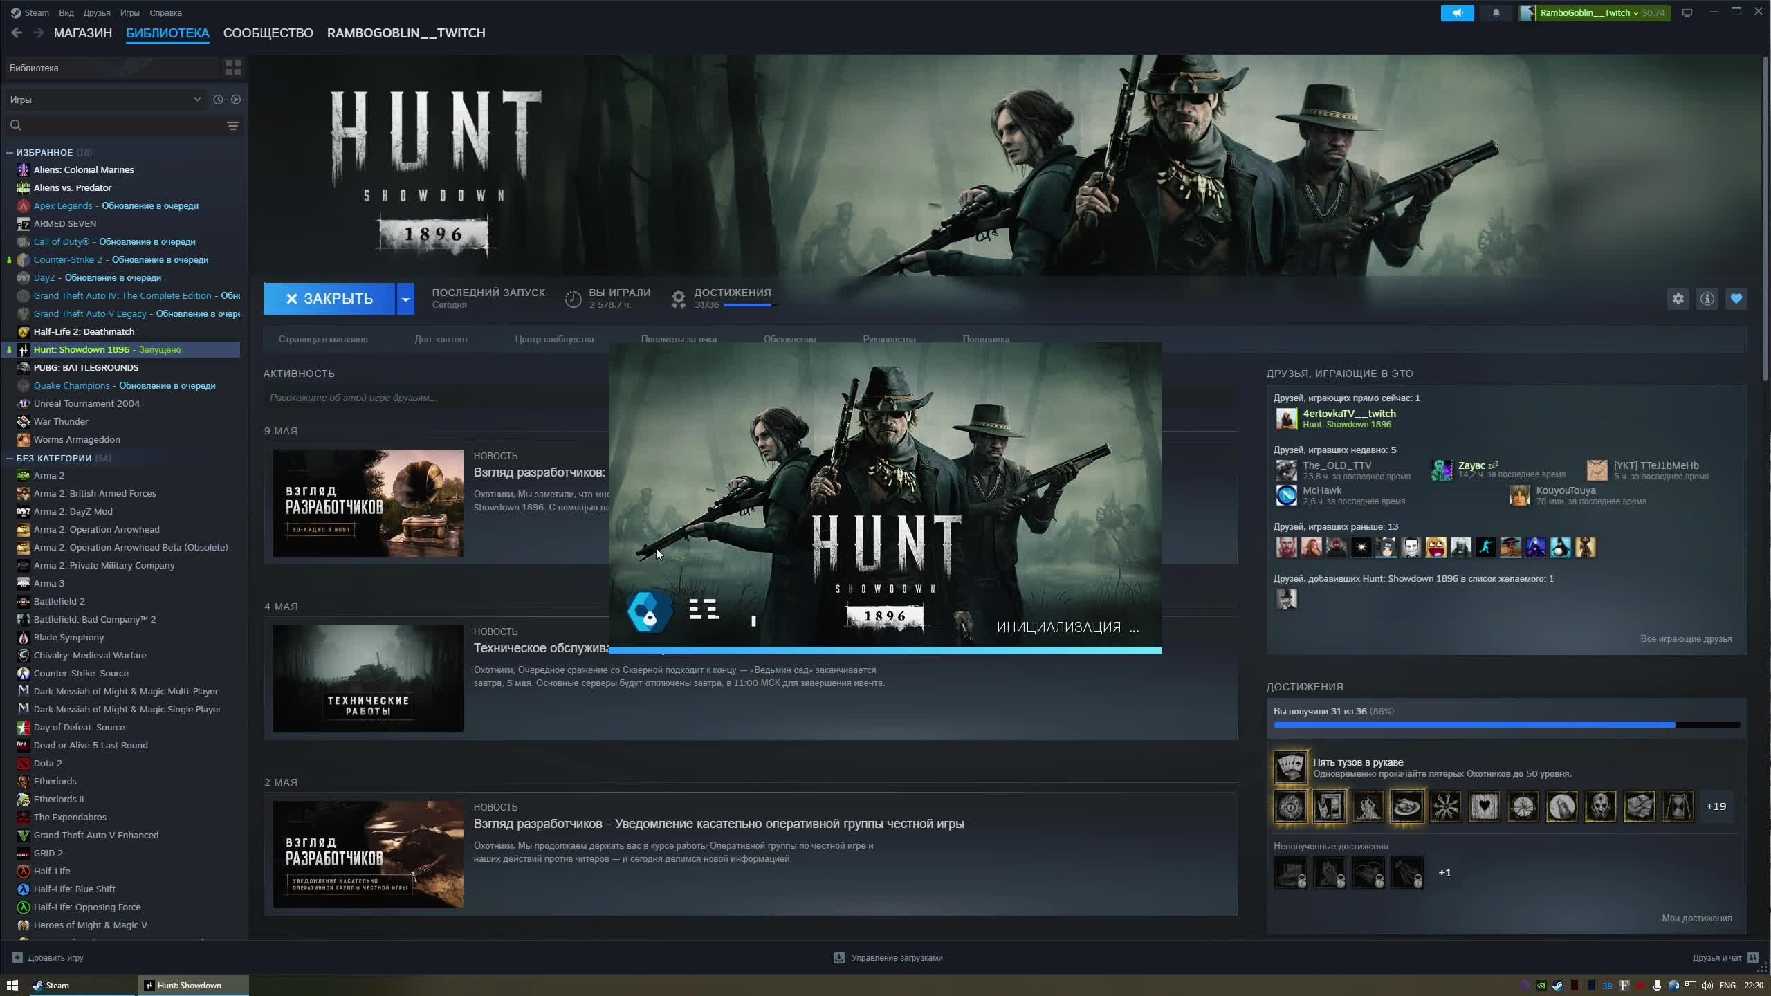Expand +1 locked achievements
Image resolution: width=1771 pixels, height=996 pixels.
pyautogui.click(x=1444, y=873)
